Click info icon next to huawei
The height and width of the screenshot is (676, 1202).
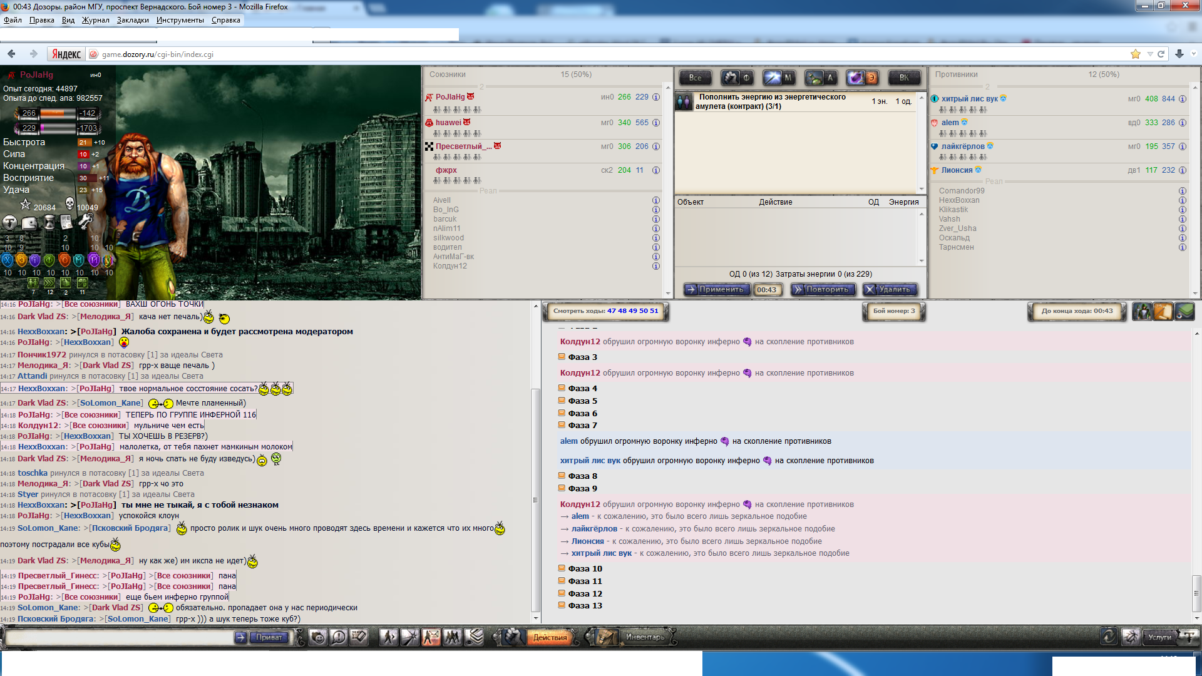click(x=656, y=123)
